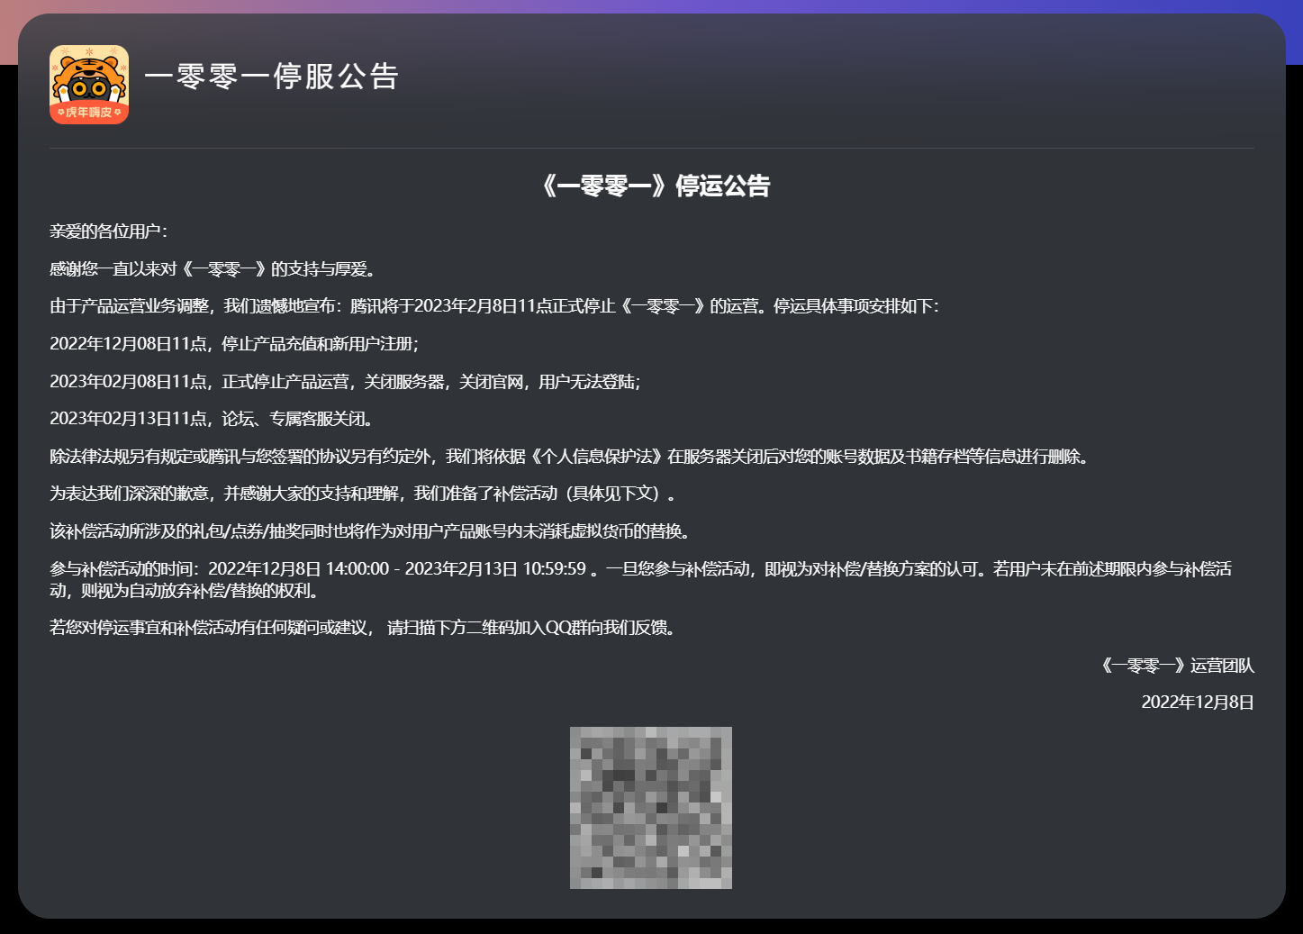Screen dimensions: 1303x934
Task: Click the header title 一零零一停服公告
Action: coord(272,77)
